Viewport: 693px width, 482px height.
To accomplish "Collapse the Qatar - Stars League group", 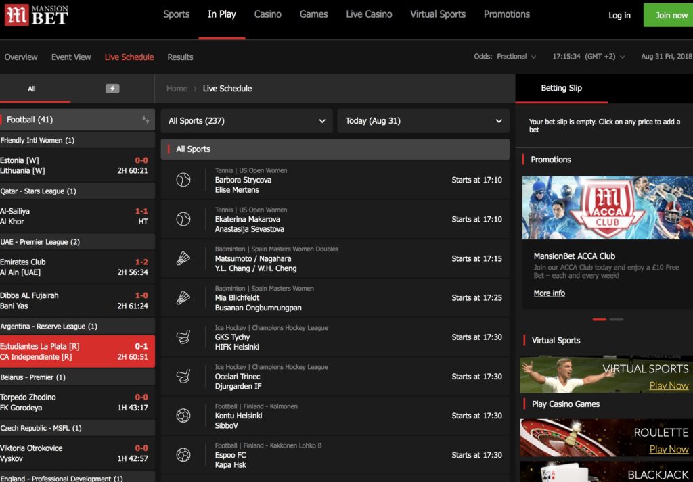I will 77,191.
